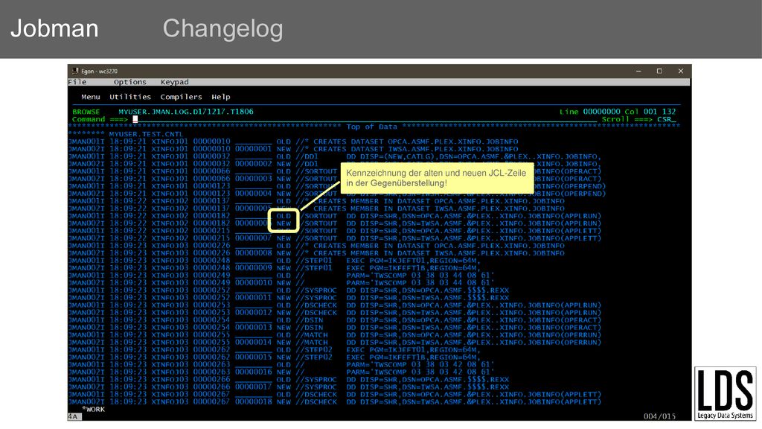Click the BROWSE label
The image size is (762, 429).
pos(86,112)
